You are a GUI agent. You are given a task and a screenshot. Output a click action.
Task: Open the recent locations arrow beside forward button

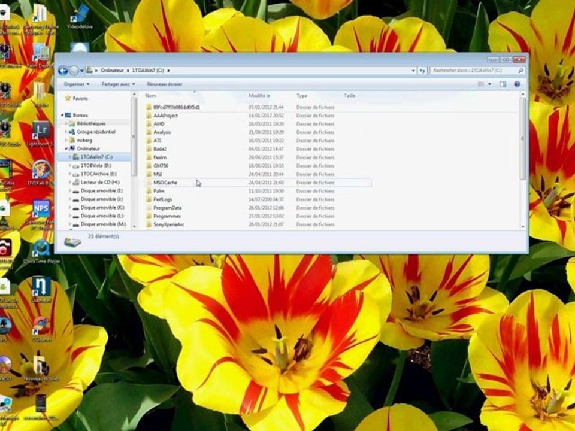click(82, 71)
